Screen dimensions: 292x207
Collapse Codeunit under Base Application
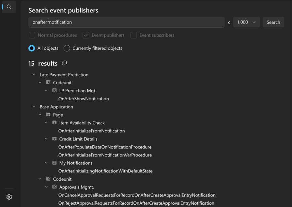point(40,179)
